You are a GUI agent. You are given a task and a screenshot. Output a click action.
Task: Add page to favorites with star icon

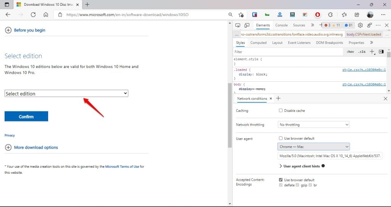241,15
